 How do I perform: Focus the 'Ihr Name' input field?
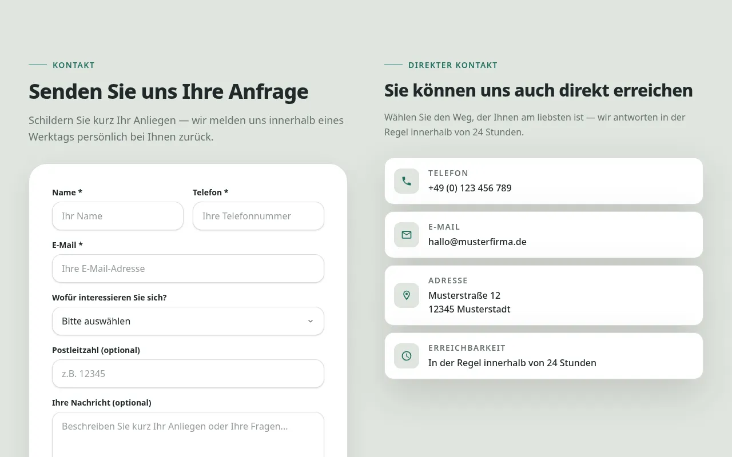click(x=118, y=216)
